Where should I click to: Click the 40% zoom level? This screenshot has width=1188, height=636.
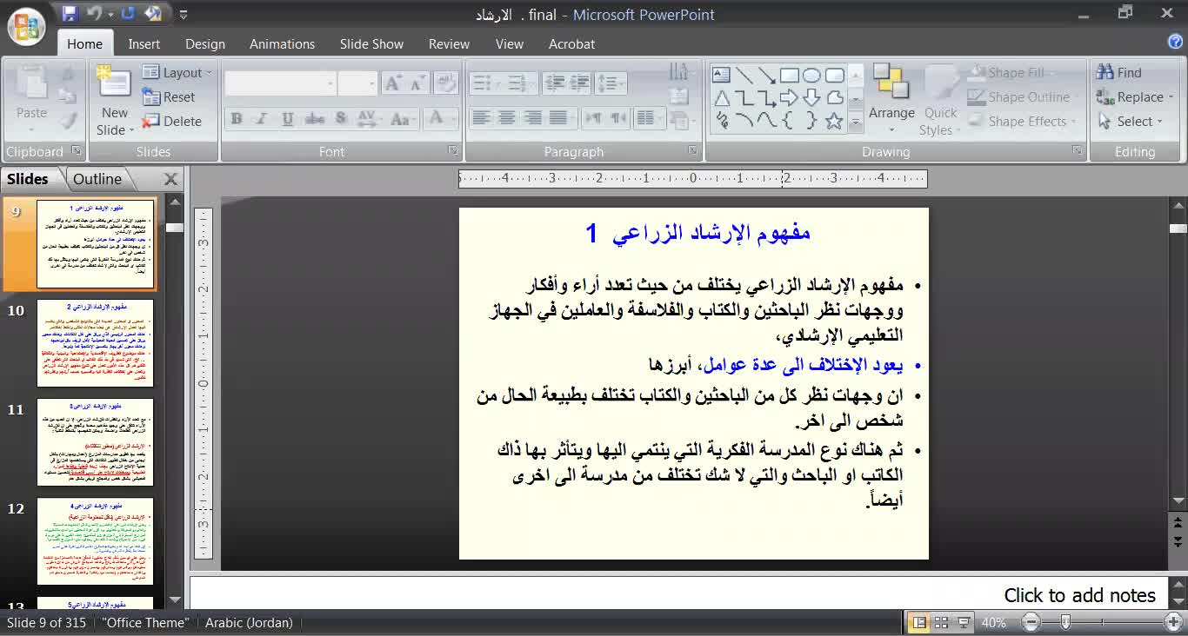click(x=994, y=622)
